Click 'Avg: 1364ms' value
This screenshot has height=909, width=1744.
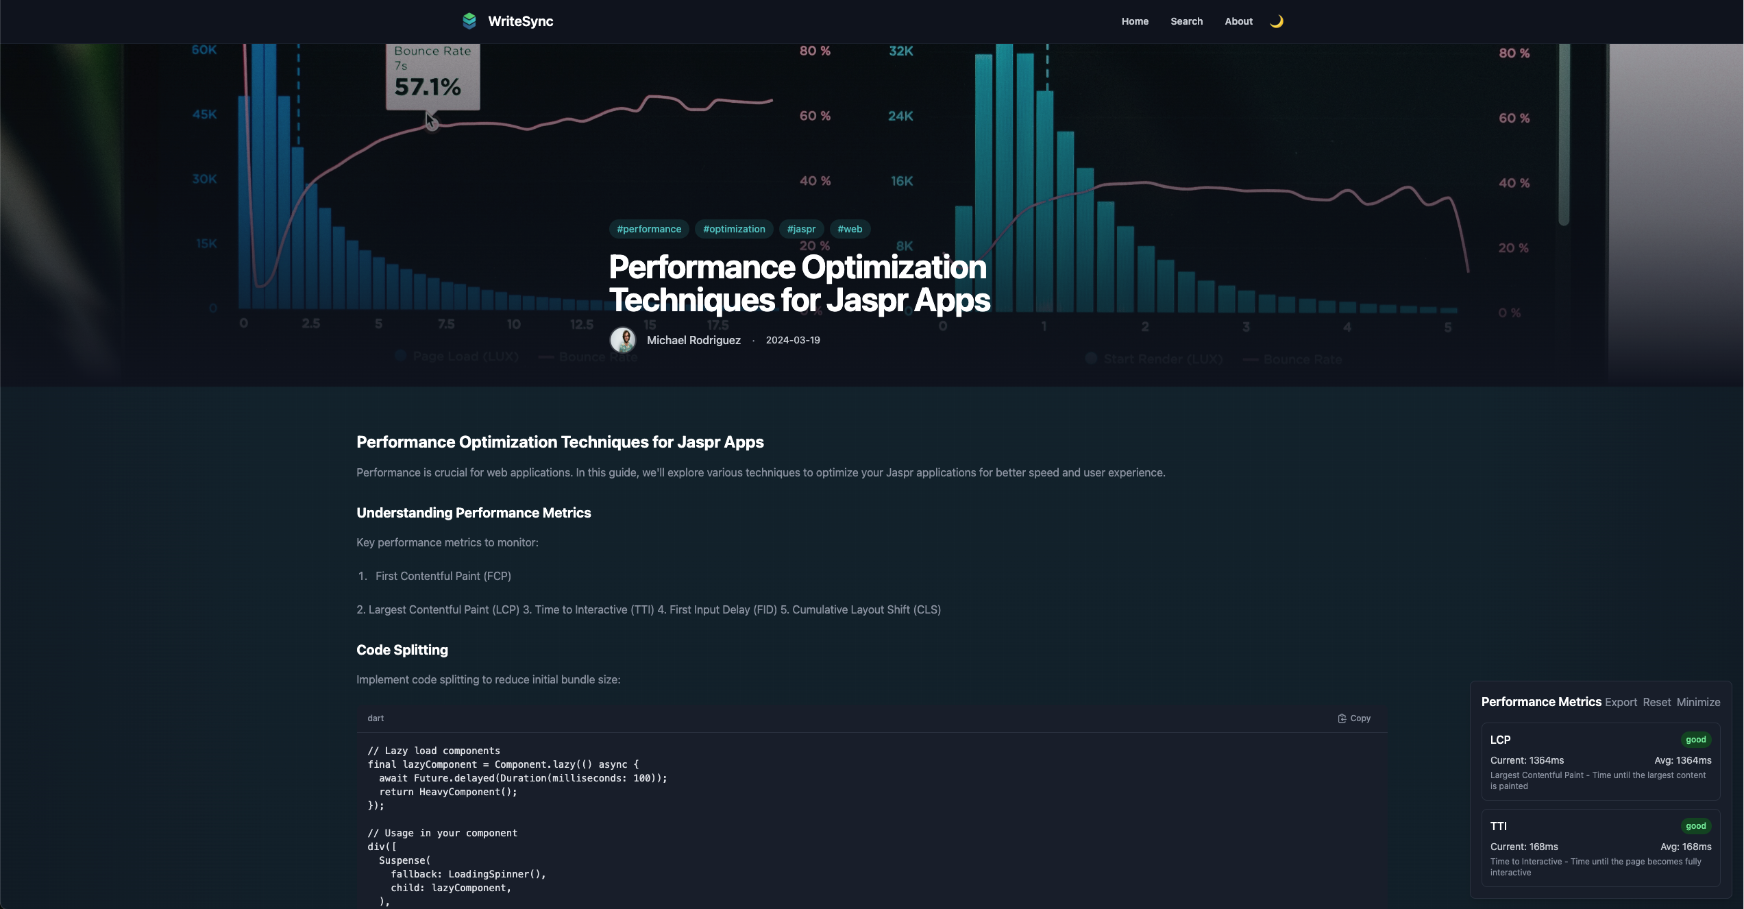(x=1682, y=760)
